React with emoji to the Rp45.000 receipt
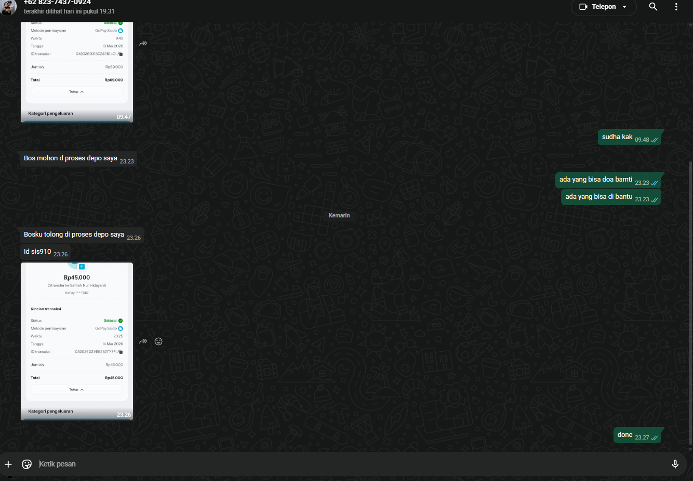The image size is (693, 481). click(x=158, y=341)
